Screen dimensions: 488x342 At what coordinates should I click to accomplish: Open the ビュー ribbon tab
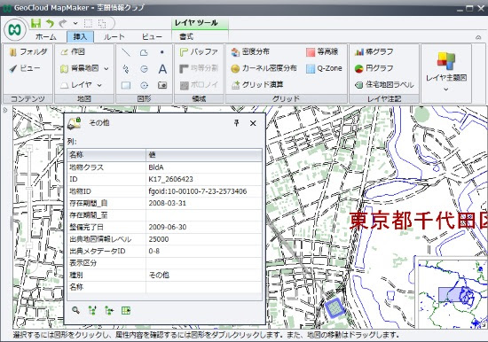click(152, 36)
